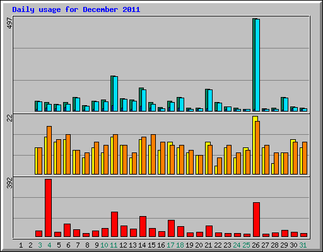This screenshot has height=252, width=323.
Task: Click the orange bar on day 15
Action: tap(153, 154)
